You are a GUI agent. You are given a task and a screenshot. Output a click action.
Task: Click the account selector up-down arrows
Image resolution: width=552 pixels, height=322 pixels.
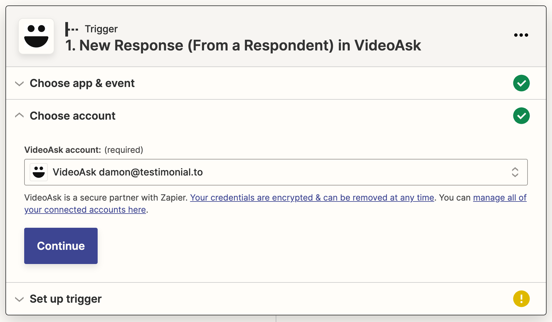click(515, 172)
